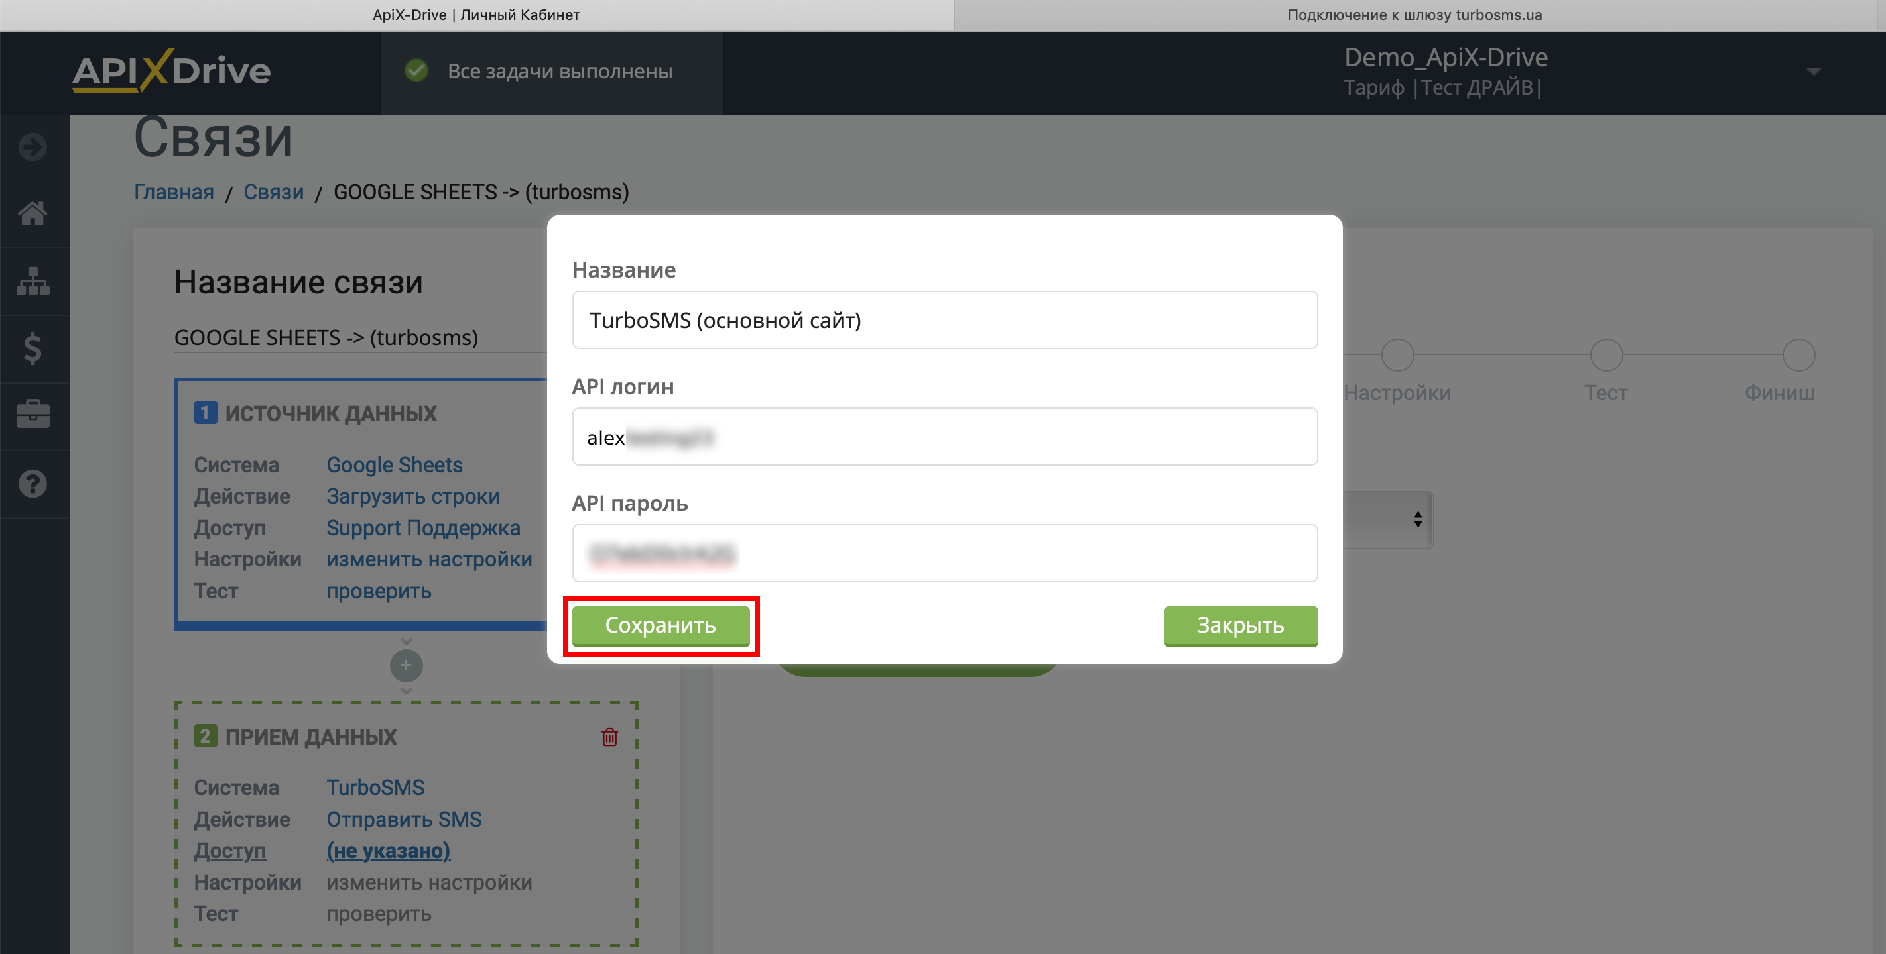Click the Тест step circle
The width and height of the screenshot is (1886, 954).
(1606, 355)
